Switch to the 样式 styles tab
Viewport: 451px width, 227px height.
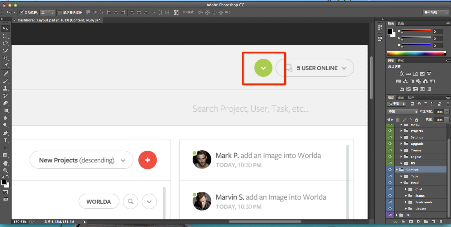[401, 61]
